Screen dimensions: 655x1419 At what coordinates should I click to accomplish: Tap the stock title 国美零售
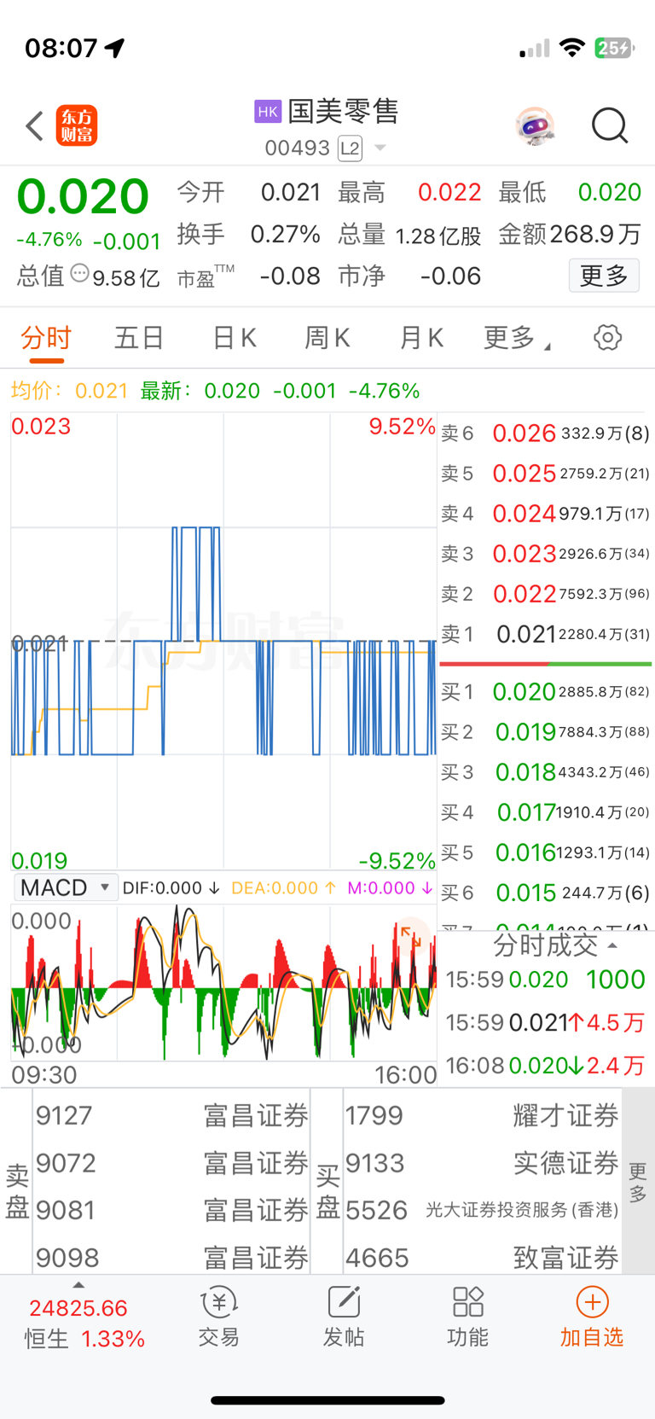click(x=343, y=111)
